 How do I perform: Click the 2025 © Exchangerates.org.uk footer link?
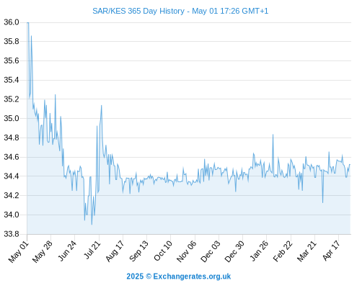tap(179, 276)
